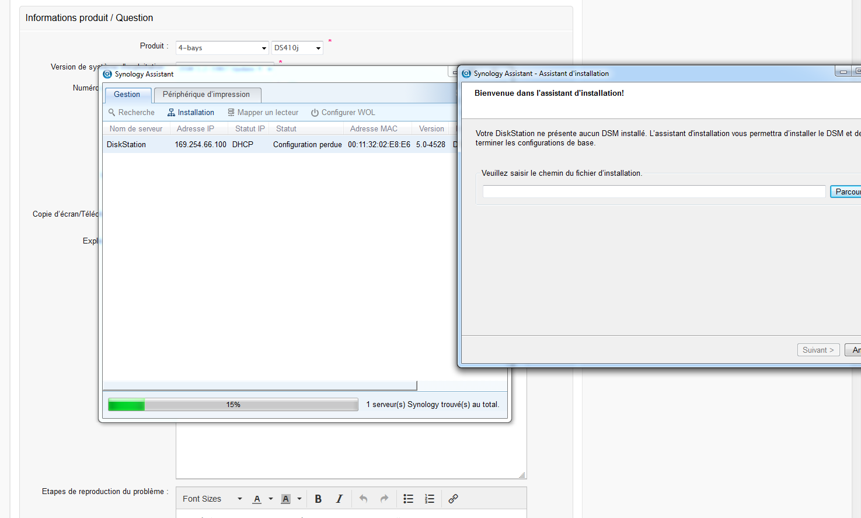The height and width of the screenshot is (518, 861).
Task: Toggle italic formatting in editor
Action: pos(339,499)
